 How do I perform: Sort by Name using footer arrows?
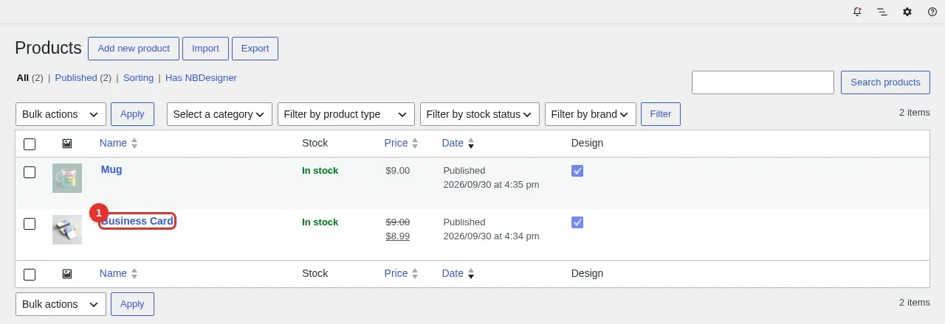pos(134,274)
